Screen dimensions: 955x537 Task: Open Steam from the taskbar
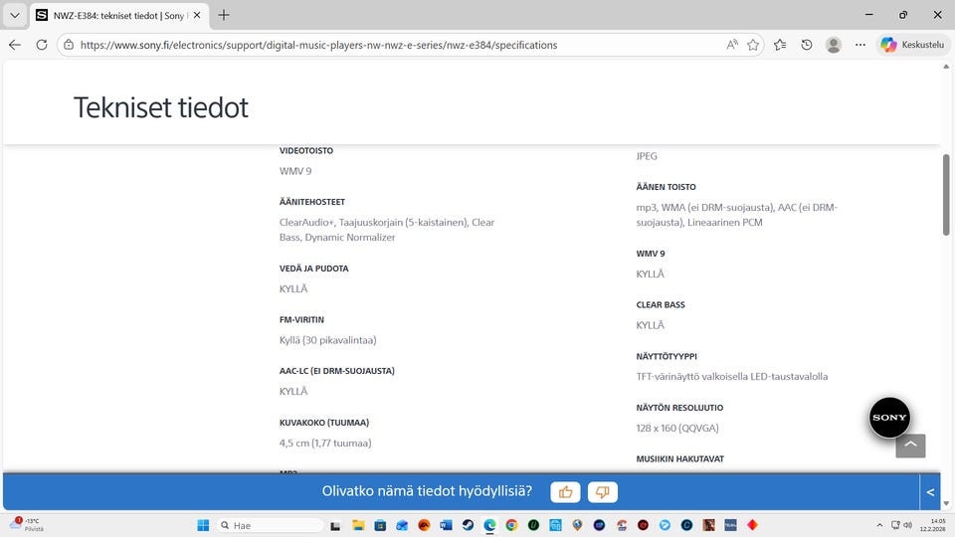(x=468, y=525)
